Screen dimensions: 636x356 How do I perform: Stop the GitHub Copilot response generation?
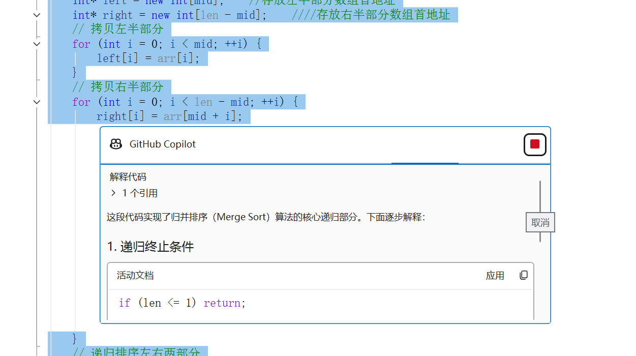(535, 144)
